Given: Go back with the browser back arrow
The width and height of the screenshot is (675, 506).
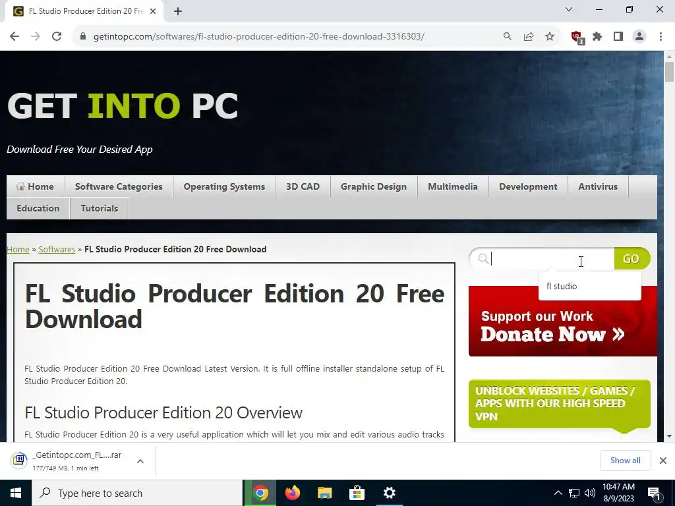Looking at the screenshot, I should (x=15, y=37).
